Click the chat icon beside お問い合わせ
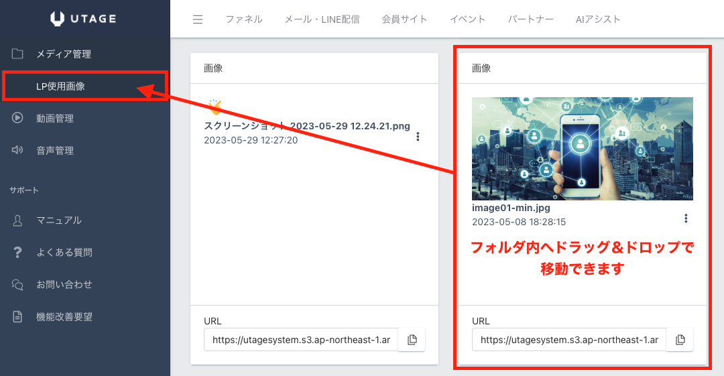The height and width of the screenshot is (376, 724). 17,285
